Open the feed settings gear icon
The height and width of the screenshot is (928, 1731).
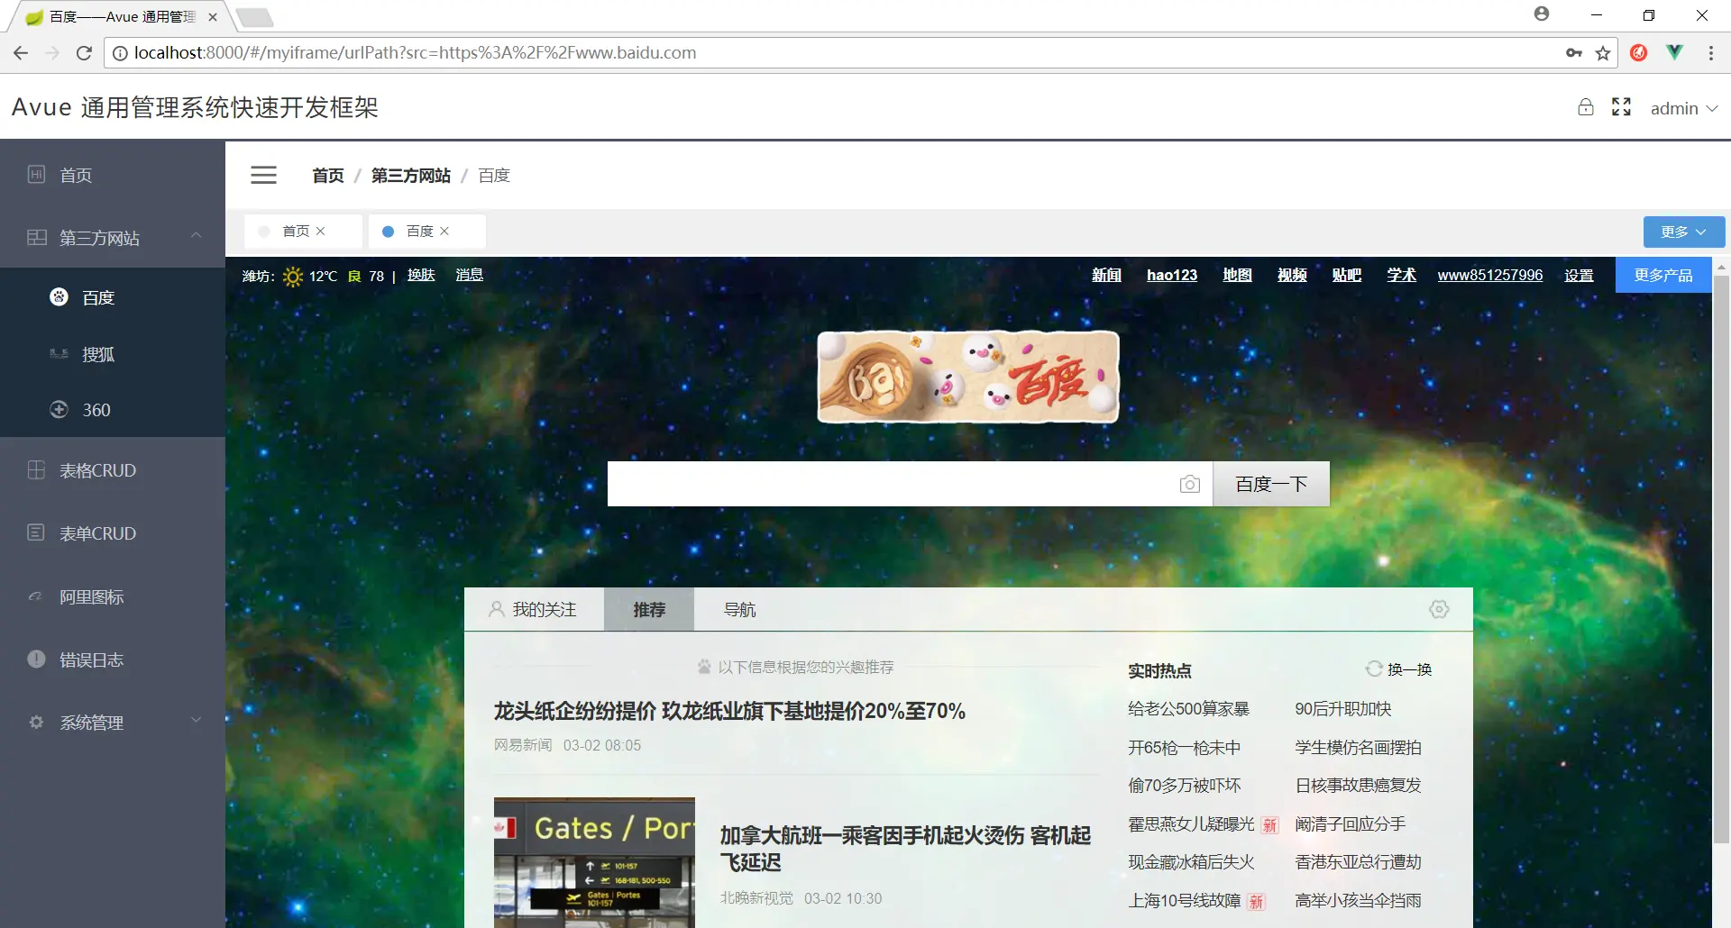point(1439,610)
